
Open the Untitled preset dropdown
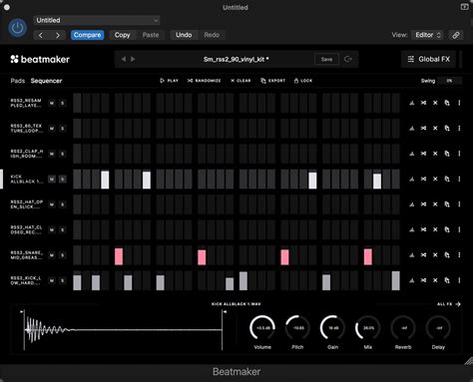[x=97, y=20]
